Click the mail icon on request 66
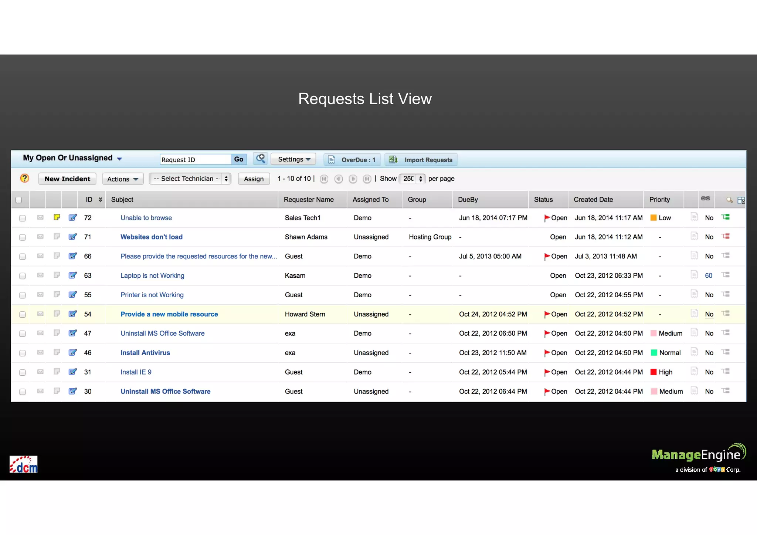The width and height of the screenshot is (757, 535). tap(40, 256)
